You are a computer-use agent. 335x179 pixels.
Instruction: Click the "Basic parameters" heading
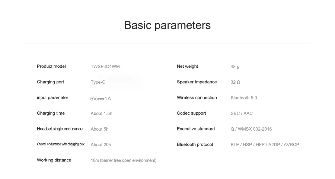pos(167,25)
